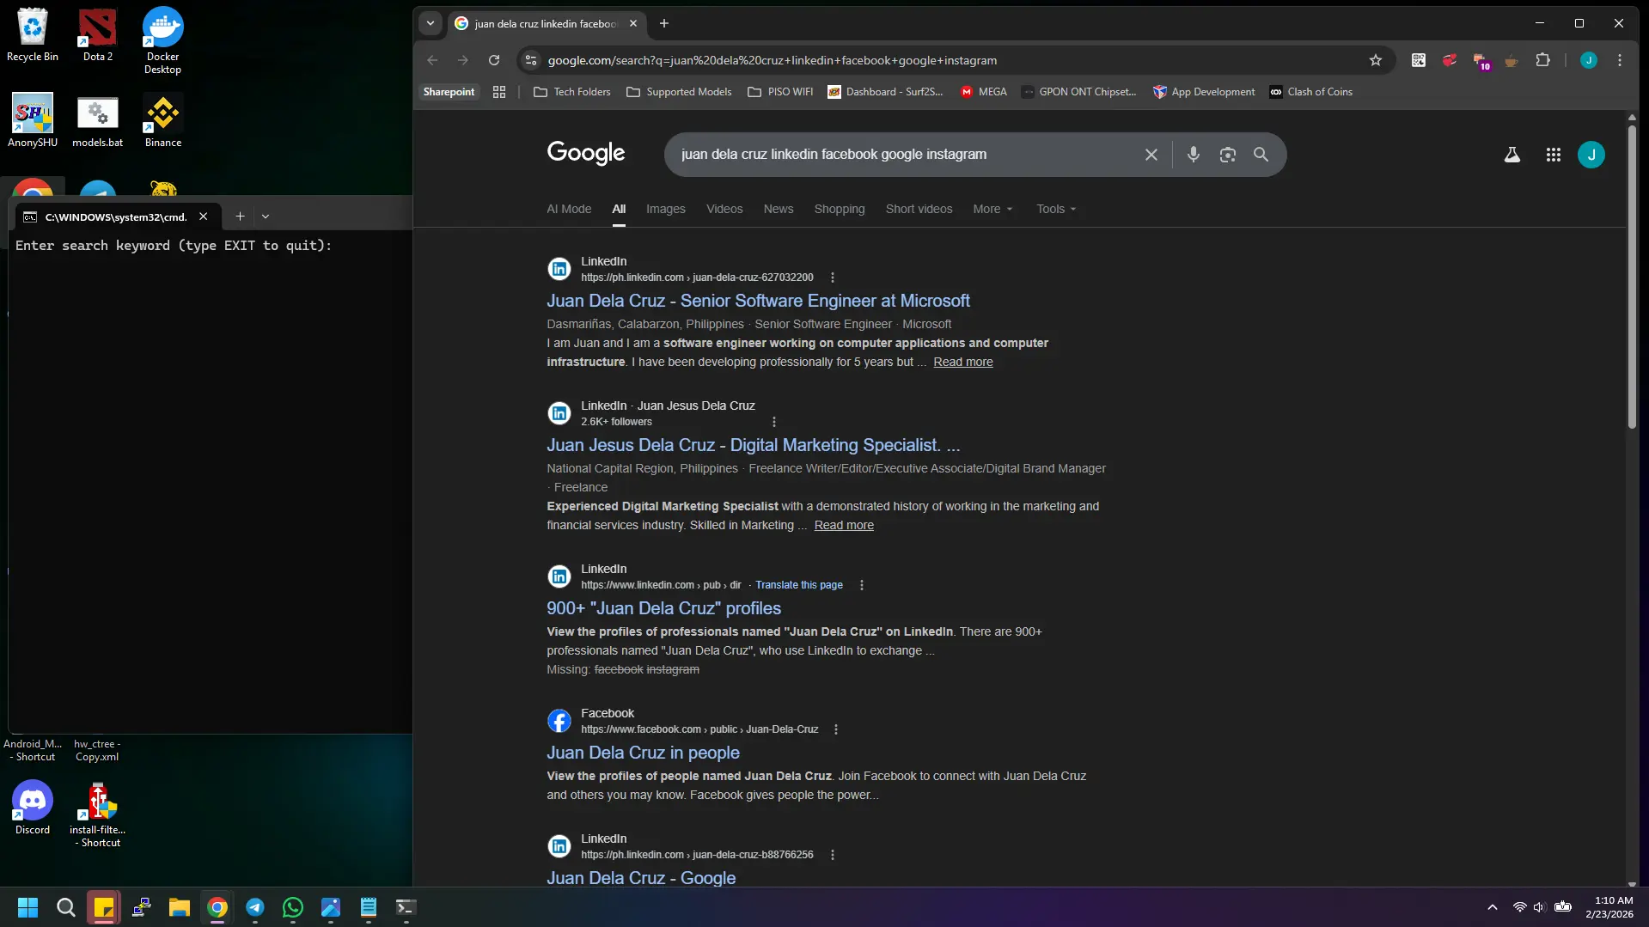Switch to the Short videos tab

click(x=919, y=209)
